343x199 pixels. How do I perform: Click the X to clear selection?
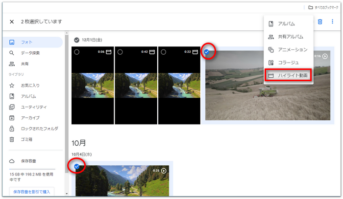click(x=12, y=22)
